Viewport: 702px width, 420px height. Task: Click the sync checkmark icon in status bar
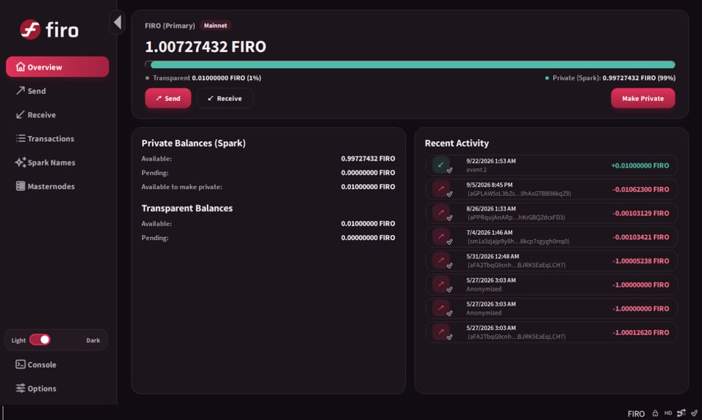pos(694,413)
